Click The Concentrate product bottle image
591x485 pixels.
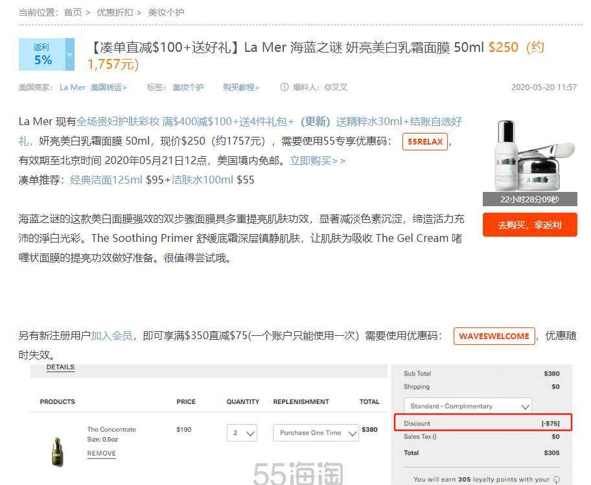(x=58, y=451)
